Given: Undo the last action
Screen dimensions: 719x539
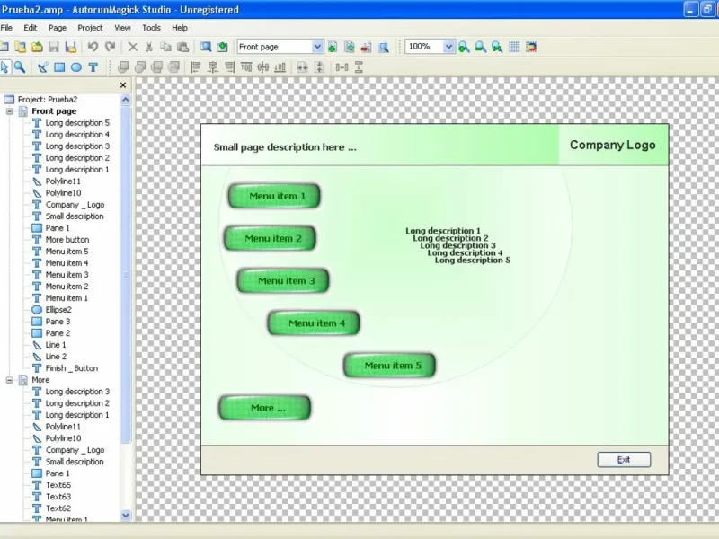Looking at the screenshot, I should tap(93, 47).
